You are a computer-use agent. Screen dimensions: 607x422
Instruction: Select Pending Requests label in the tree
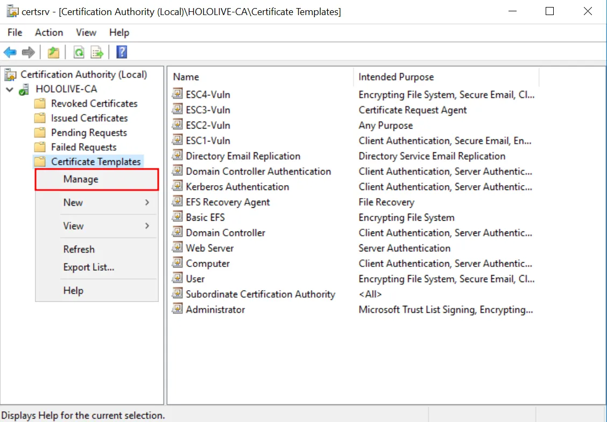(x=89, y=133)
